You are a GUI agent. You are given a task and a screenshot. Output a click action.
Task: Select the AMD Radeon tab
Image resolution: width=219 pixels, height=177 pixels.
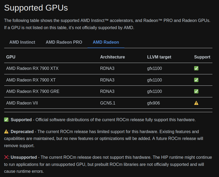106,42
